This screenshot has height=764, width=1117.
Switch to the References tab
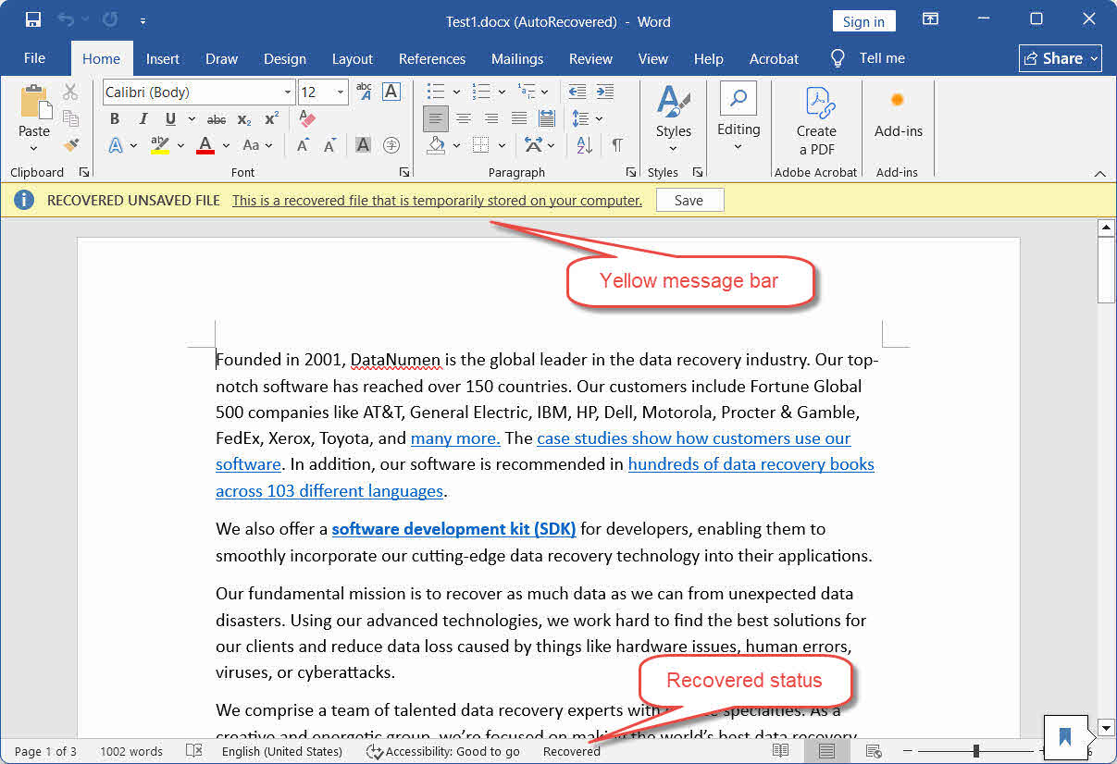coord(432,58)
